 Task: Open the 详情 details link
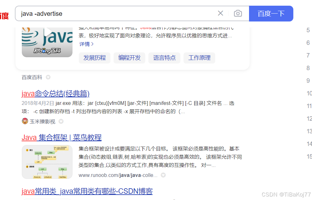(x=86, y=44)
